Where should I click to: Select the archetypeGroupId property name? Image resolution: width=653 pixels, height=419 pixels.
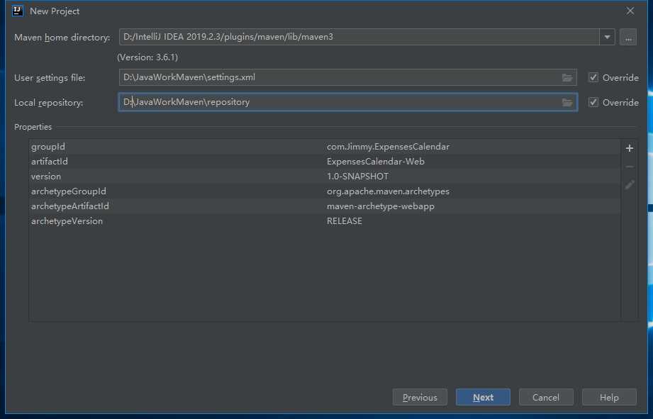point(69,191)
